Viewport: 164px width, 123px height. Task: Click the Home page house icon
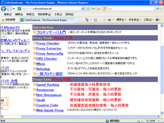(x=87, y=20)
